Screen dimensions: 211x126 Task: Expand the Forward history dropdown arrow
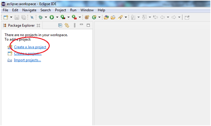(x=179, y=17)
